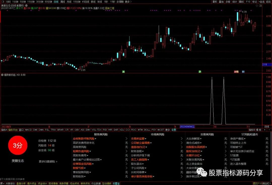Click the 2023/09/06/三 date marker
The height and width of the screenshot is (185, 272).
(187, 127)
